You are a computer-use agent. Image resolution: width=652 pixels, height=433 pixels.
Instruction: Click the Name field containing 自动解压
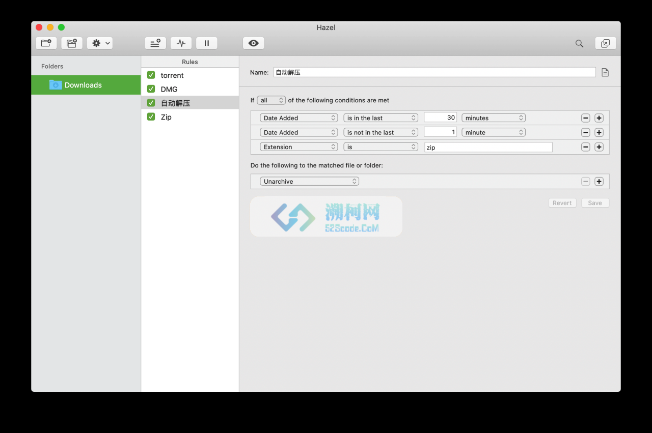click(x=434, y=72)
